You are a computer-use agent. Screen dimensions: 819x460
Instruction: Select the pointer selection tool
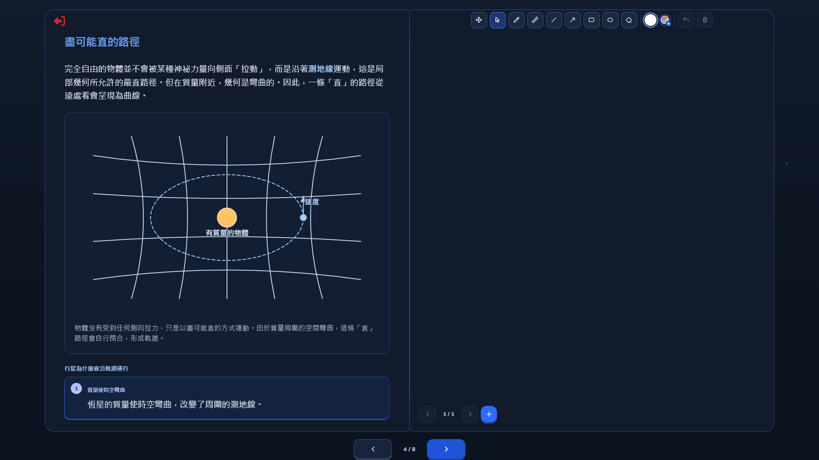(x=497, y=20)
